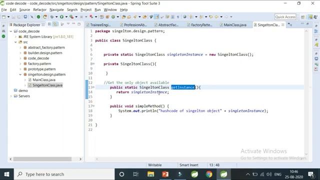Image resolution: width=320 pixels, height=180 pixels.
Task: Open Chrome from the taskbar
Action: coord(209,174)
